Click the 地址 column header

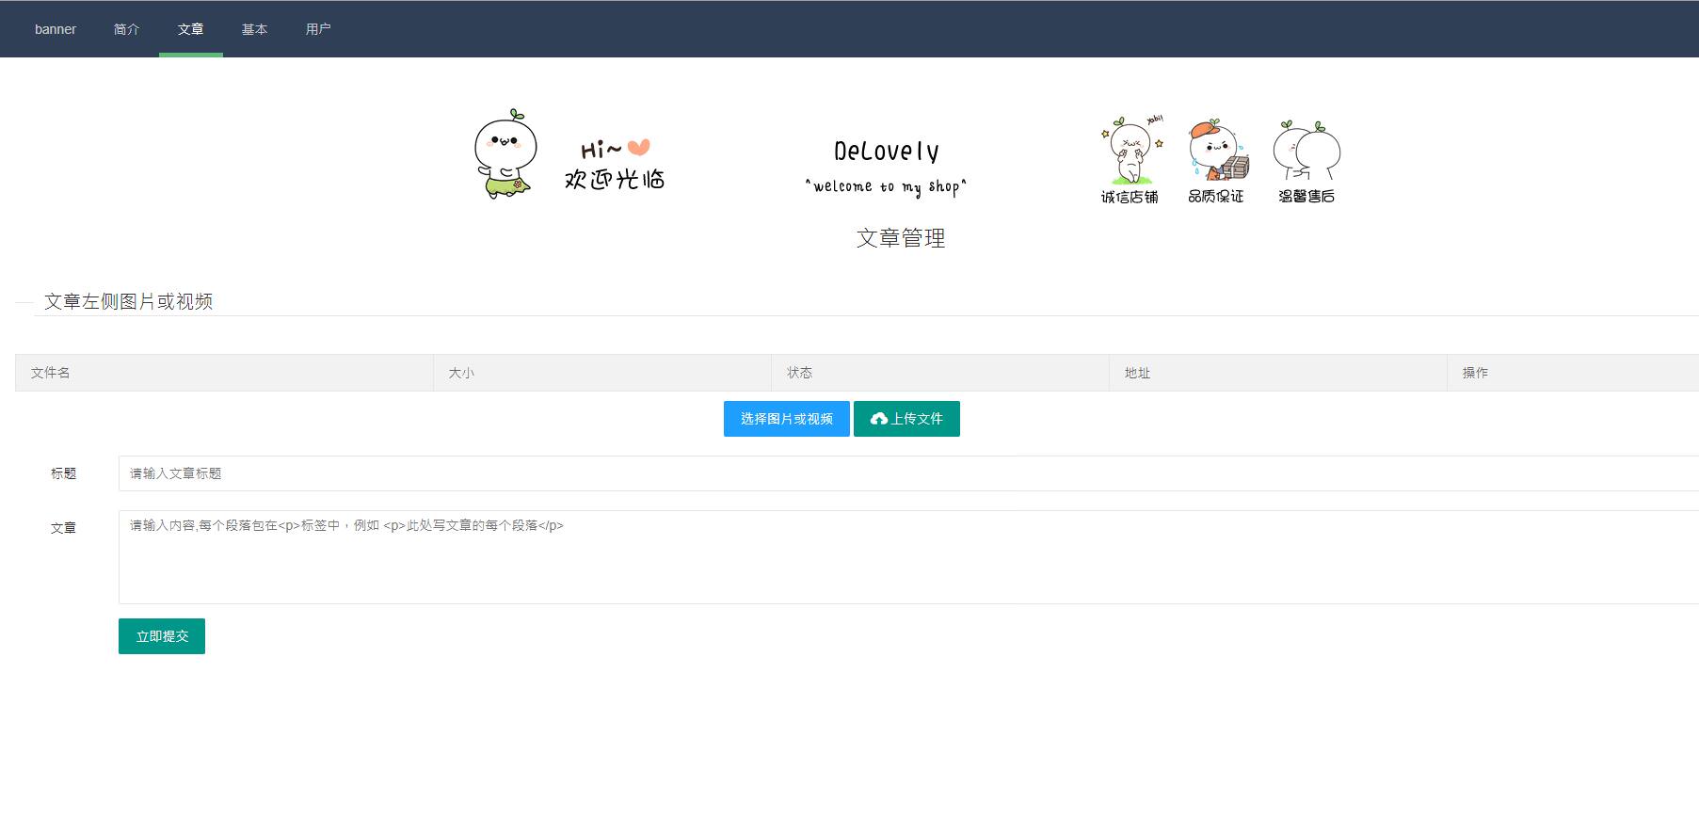tap(1278, 373)
